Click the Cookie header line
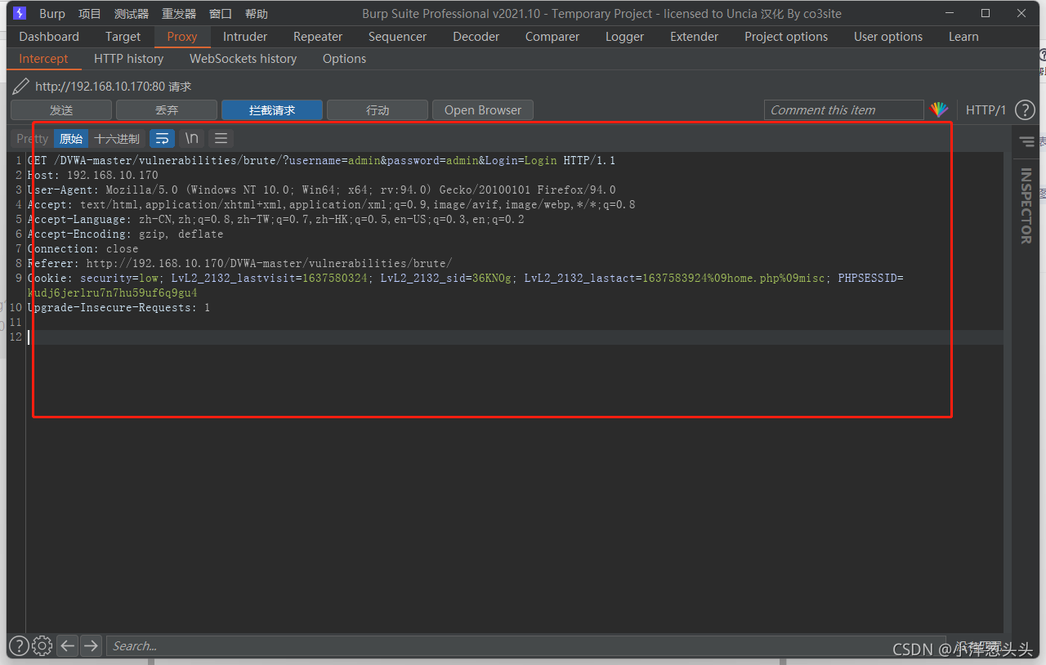Viewport: 1046px width, 665px height. click(466, 285)
